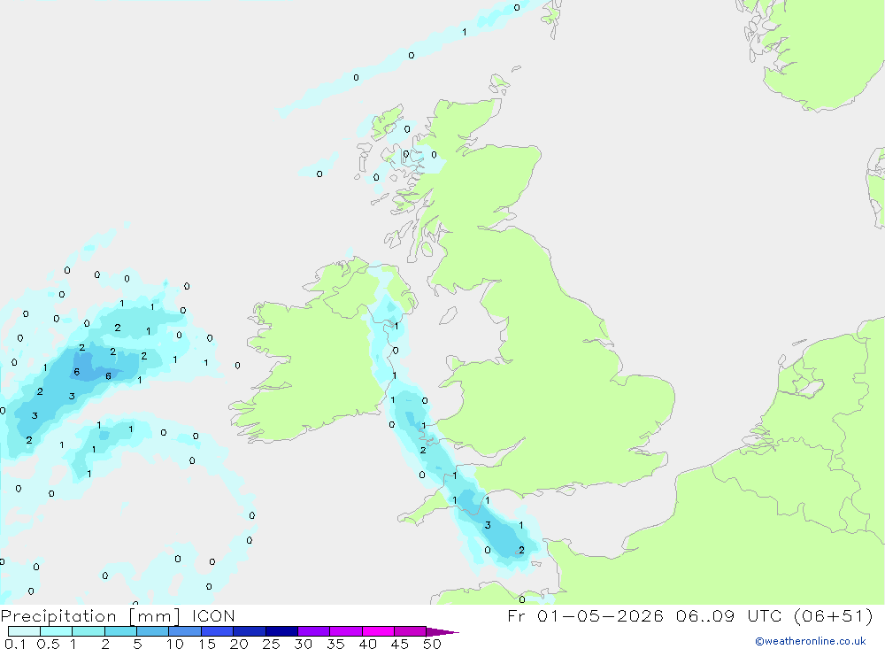Image resolution: width=885 pixels, height=649 pixels.
Task: Click the '50' legend scale label
Action: 432,644
